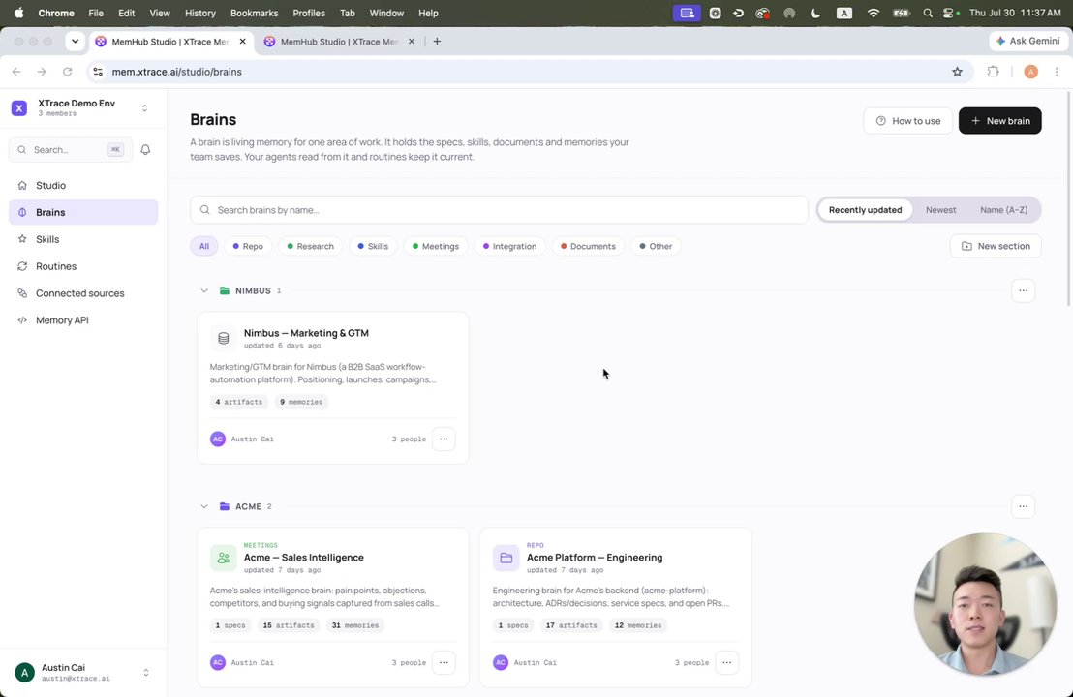Click the How to use button
1073x697 pixels.
pyautogui.click(x=908, y=120)
